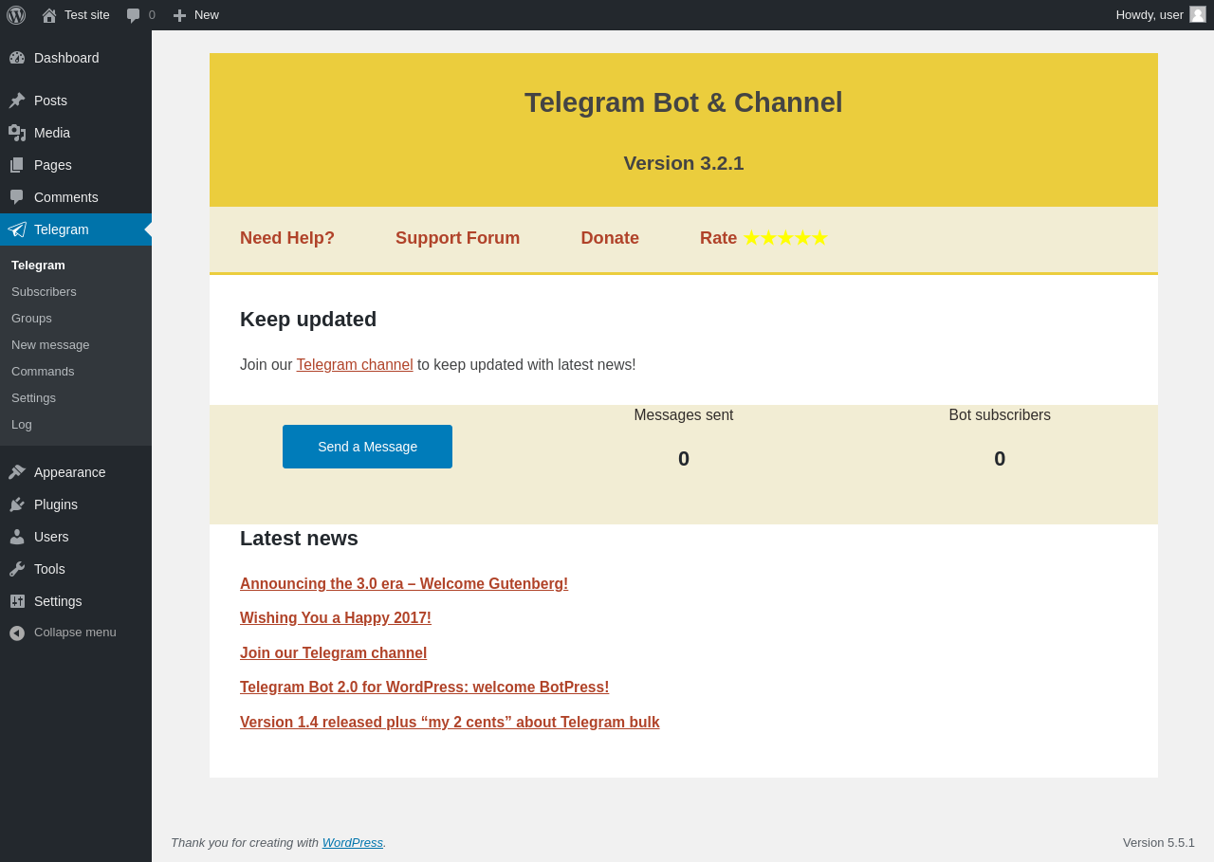Click the Send a Message button

(x=367, y=447)
